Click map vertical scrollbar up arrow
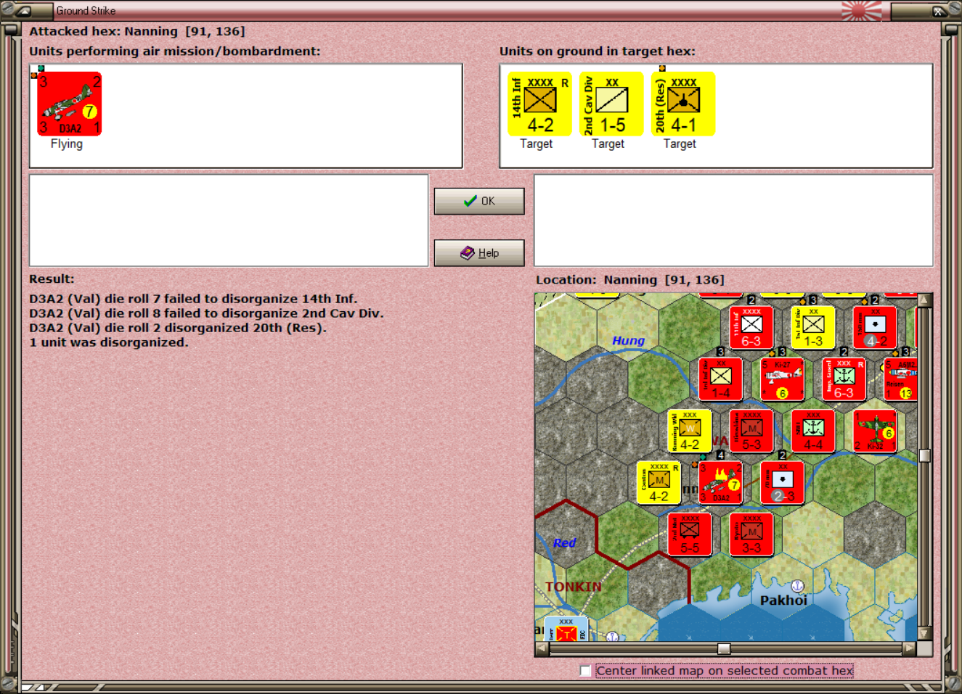962x694 pixels. [x=924, y=300]
